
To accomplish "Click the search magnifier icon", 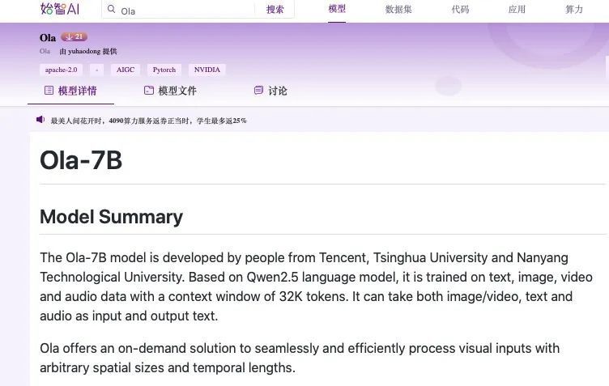I will [x=111, y=9].
